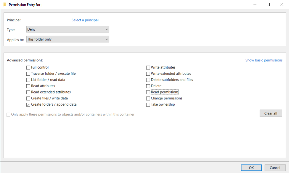Uncheck Create folders / append data
This screenshot has width=289, height=173.
tap(28, 104)
